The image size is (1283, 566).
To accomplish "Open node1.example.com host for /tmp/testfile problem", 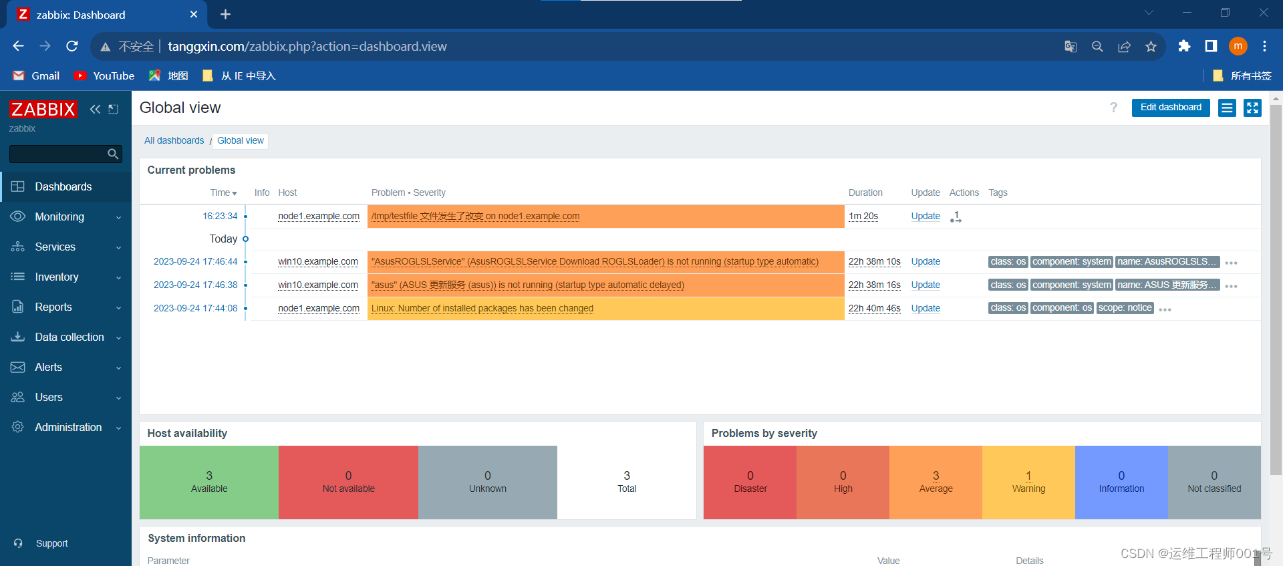I will tap(319, 216).
